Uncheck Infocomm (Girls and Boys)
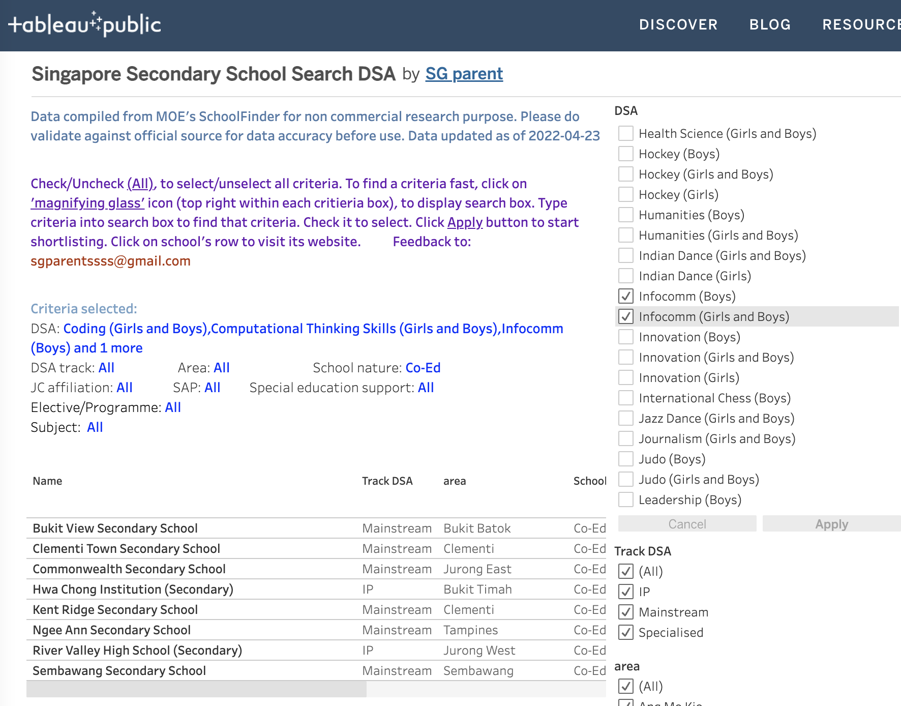The image size is (901, 706). 626,316
